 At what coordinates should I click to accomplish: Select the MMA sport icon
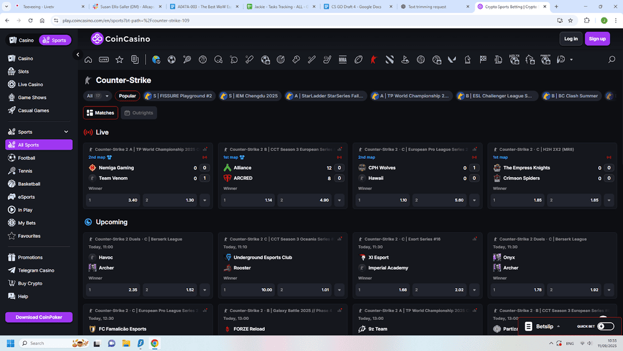pos(343,60)
